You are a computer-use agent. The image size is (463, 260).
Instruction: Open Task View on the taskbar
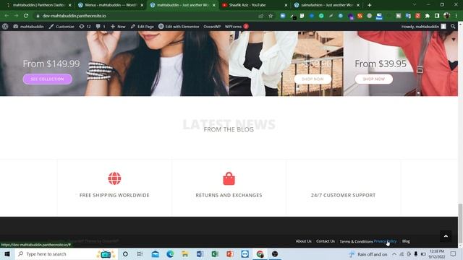coord(140,253)
